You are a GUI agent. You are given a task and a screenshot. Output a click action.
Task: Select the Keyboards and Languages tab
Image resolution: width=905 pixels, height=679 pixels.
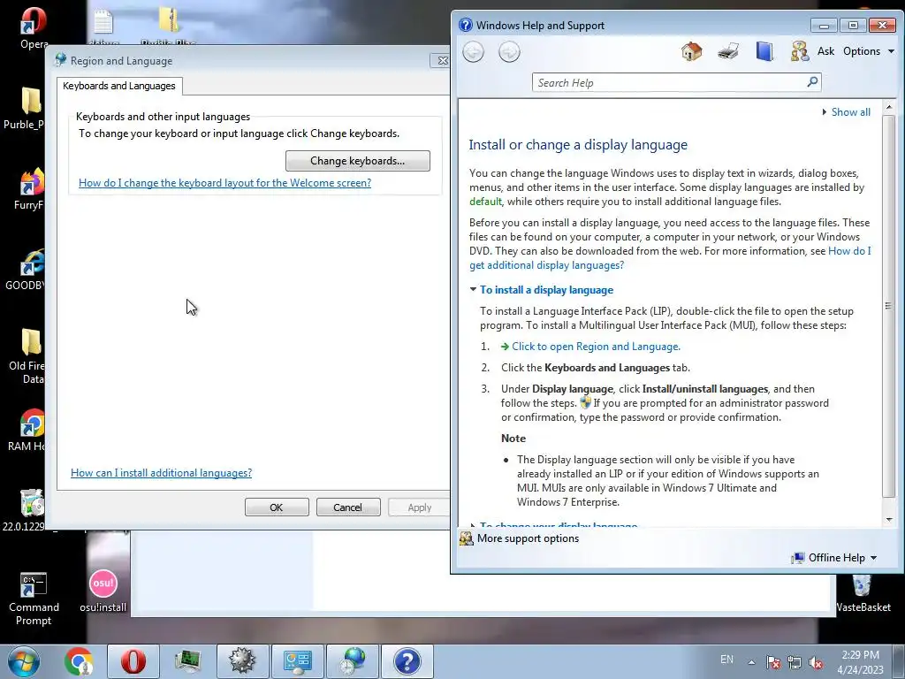point(119,86)
